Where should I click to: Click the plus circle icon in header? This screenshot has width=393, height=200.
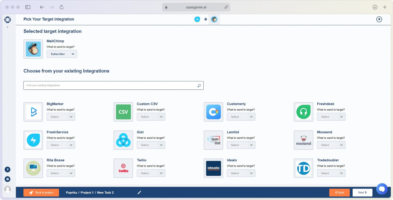click(379, 19)
